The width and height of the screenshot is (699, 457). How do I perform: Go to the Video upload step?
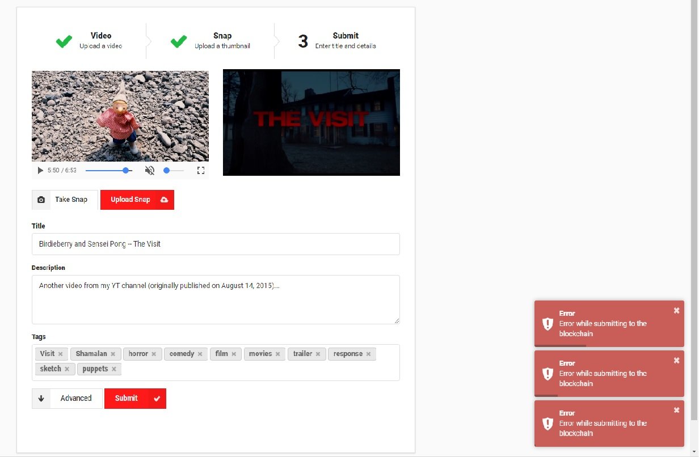tap(89, 41)
